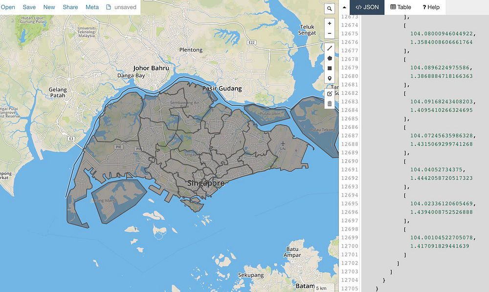Click longitude value 104.0896224975586
Viewport: 489px width, 292px height.
pyautogui.click(x=440, y=67)
